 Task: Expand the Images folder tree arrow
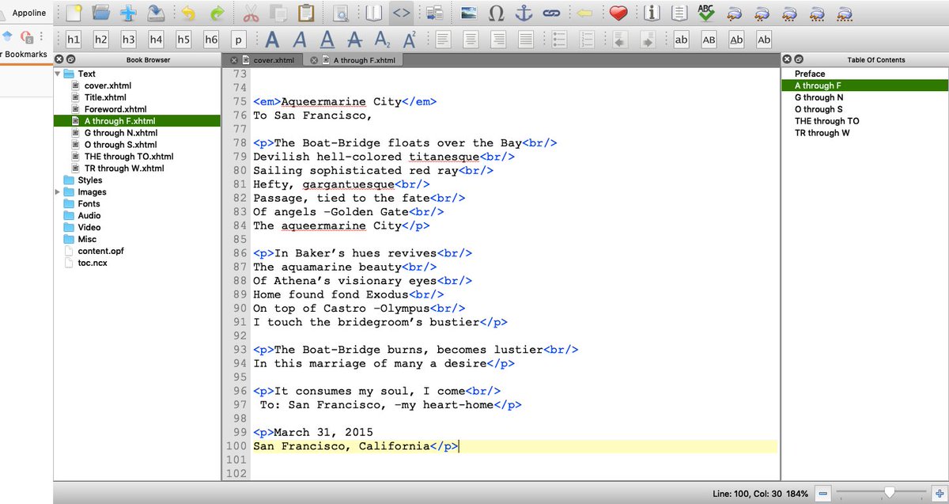(58, 192)
